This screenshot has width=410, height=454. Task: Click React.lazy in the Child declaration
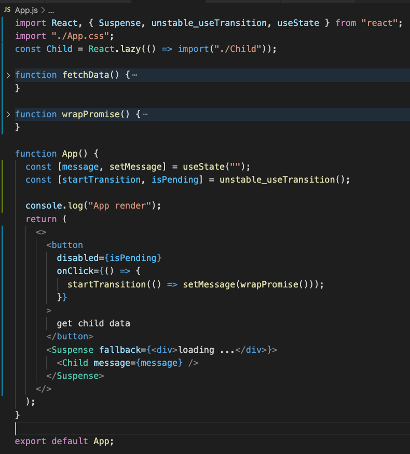(114, 49)
